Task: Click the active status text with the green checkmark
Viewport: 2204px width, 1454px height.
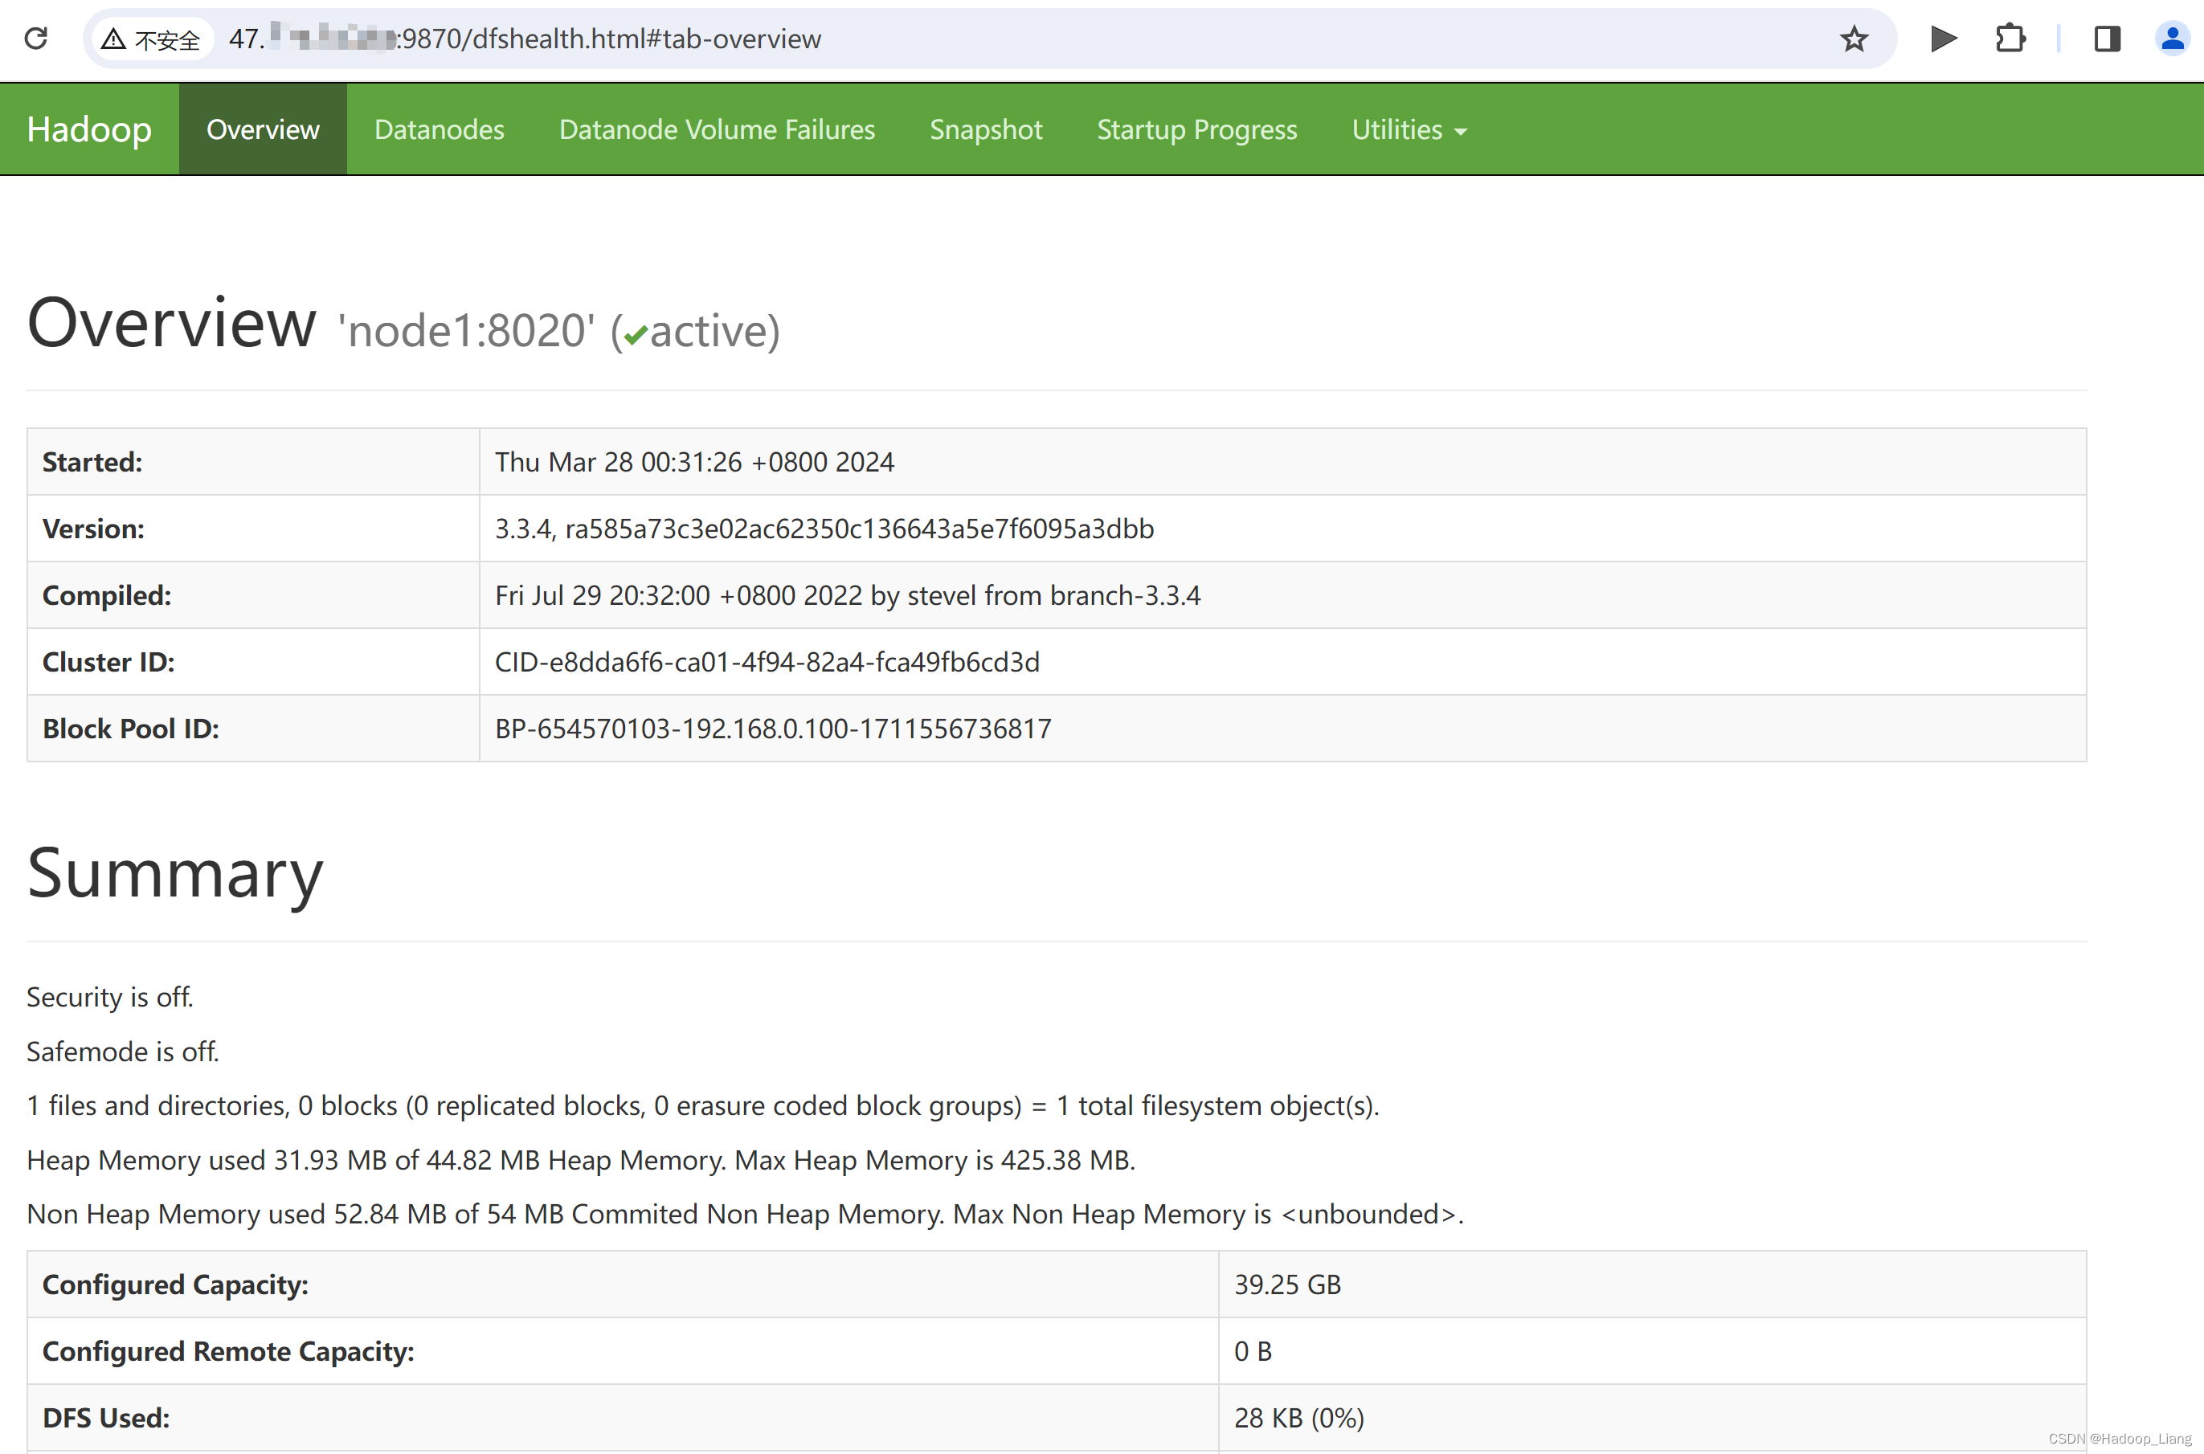Action: point(695,331)
